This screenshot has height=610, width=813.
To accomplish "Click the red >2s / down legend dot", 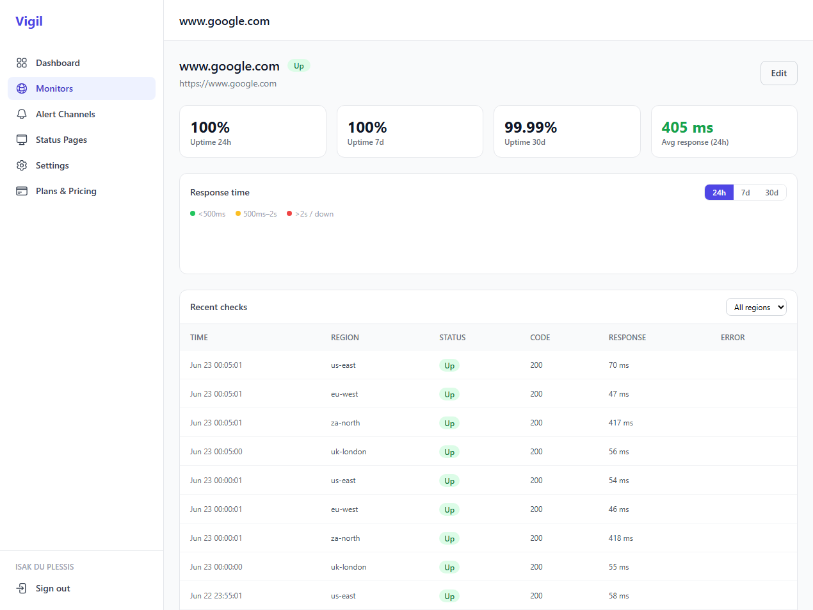I will 289,213.
